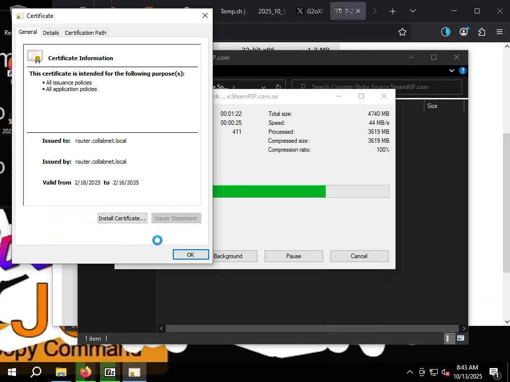Click the Search Counter-Strike Source SteamRIP.com field
Image resolution: width=510 pixels, height=382 pixels.
377,87
